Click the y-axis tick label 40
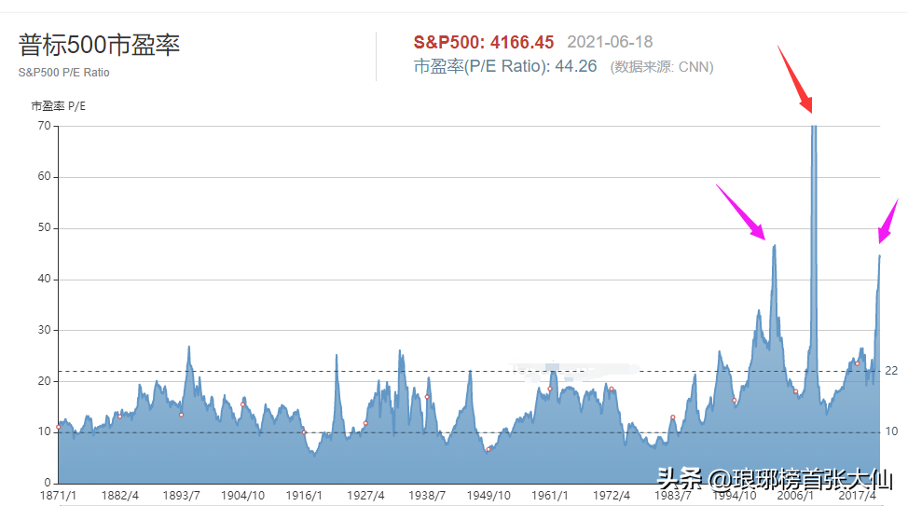This screenshot has height=506, width=908. [44, 279]
